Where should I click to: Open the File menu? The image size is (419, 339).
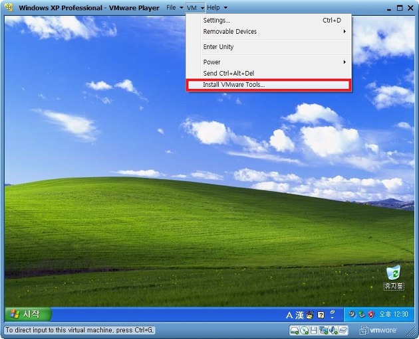[x=171, y=7]
